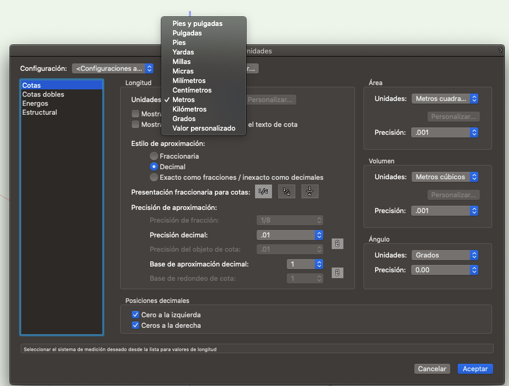Choose the diagonal fraction display style
This screenshot has height=386, width=509.
tap(287, 192)
